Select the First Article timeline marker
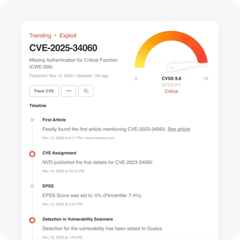This screenshot has height=240, width=240. (x=32, y=120)
